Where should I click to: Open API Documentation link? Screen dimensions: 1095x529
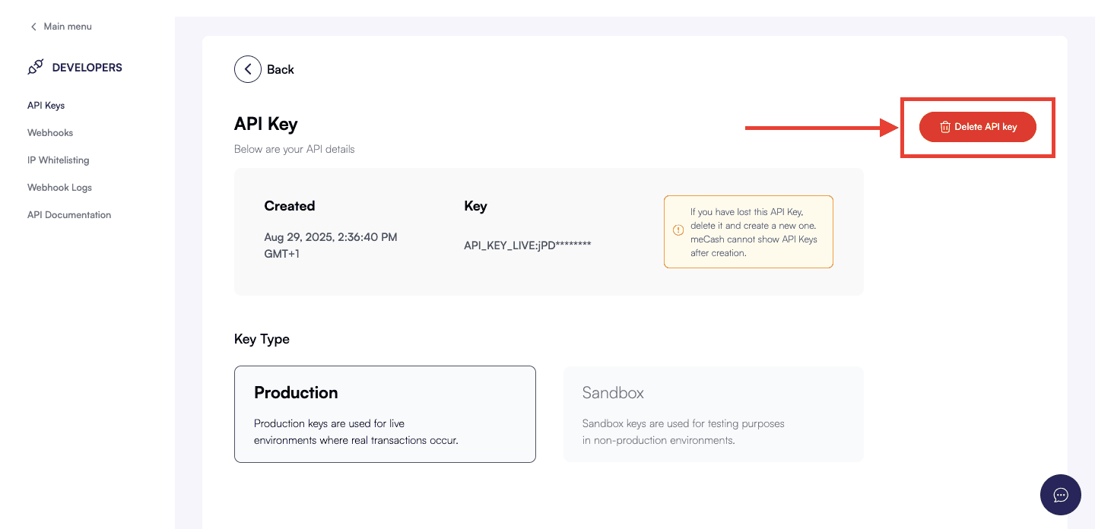69,215
